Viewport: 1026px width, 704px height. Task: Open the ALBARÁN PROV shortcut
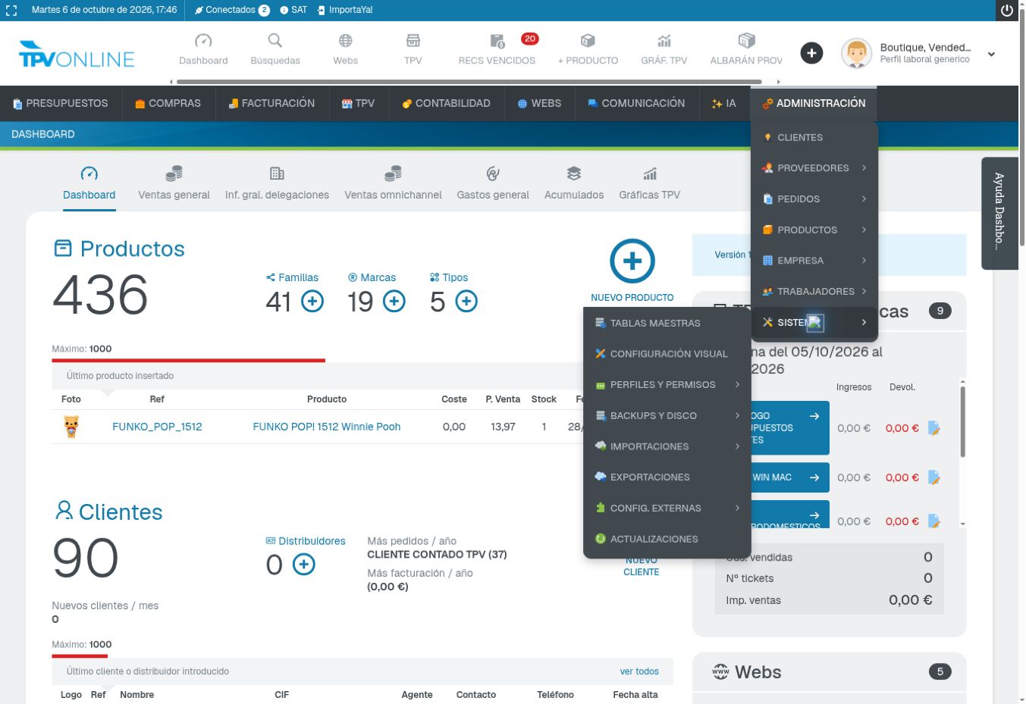coord(746,49)
